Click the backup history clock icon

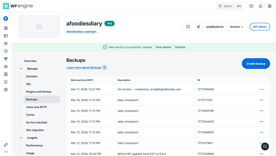[188, 27]
